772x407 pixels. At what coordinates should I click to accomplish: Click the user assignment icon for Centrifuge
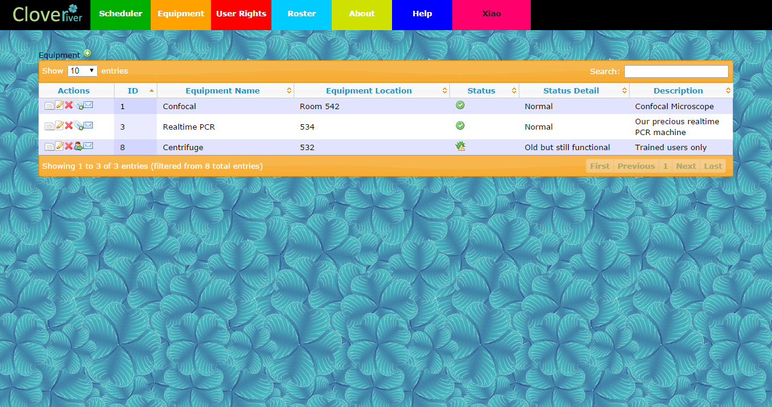78,146
